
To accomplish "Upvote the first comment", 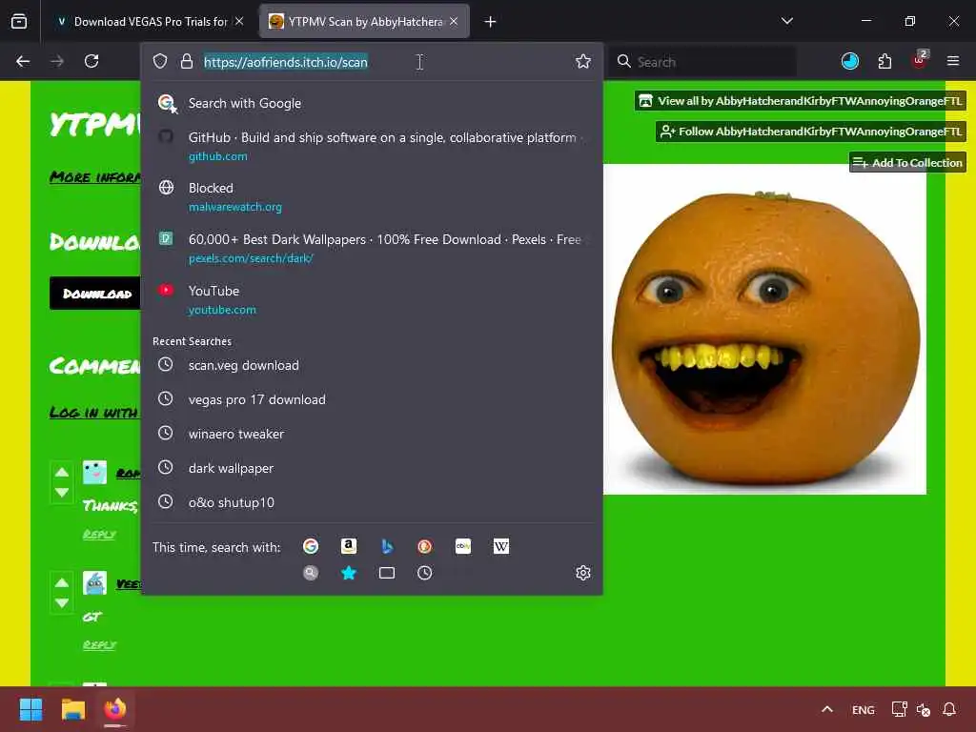I will tap(62, 473).
